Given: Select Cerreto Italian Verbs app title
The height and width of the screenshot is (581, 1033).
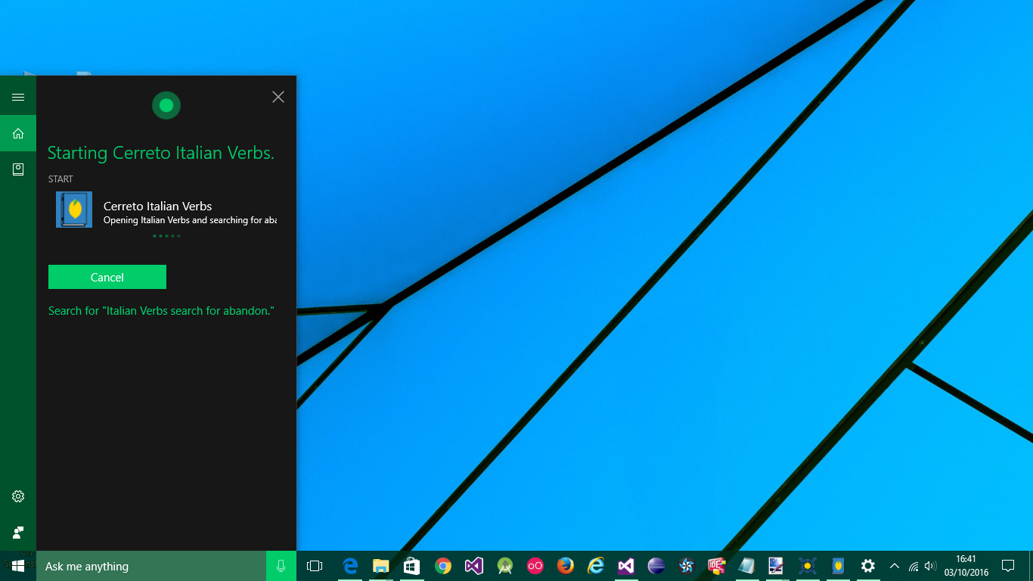Looking at the screenshot, I should coord(157,206).
